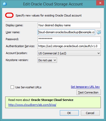Click the CloudBerry app icon in title bar
This screenshot has height=121, width=106.
5,4
